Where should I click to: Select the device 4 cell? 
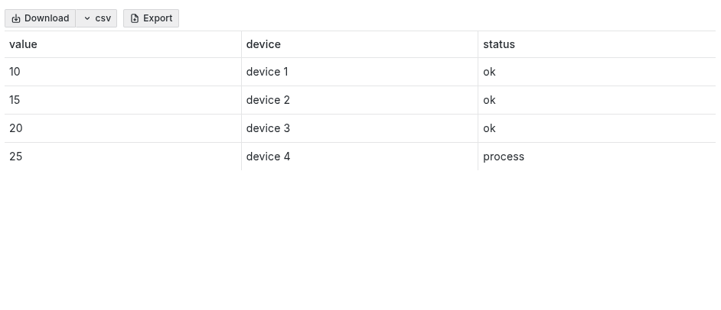268,157
